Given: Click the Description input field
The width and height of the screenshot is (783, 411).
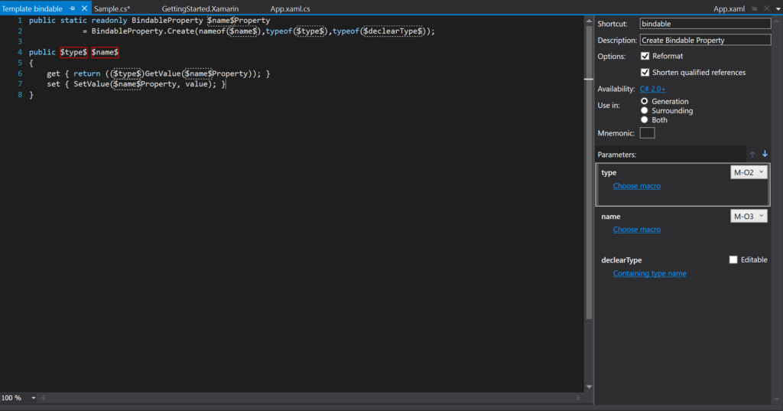Looking at the screenshot, I should pyautogui.click(x=705, y=40).
